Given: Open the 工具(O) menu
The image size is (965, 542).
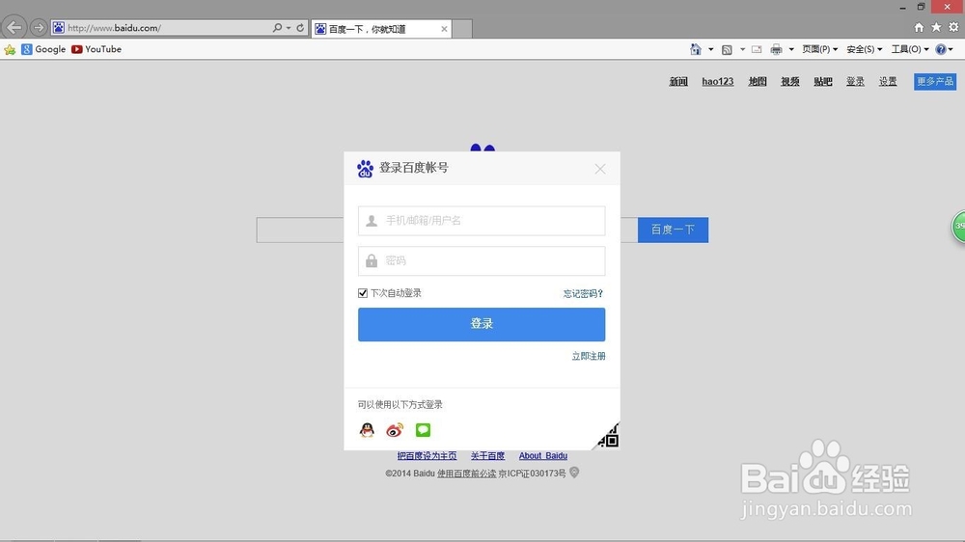Looking at the screenshot, I should click(910, 49).
